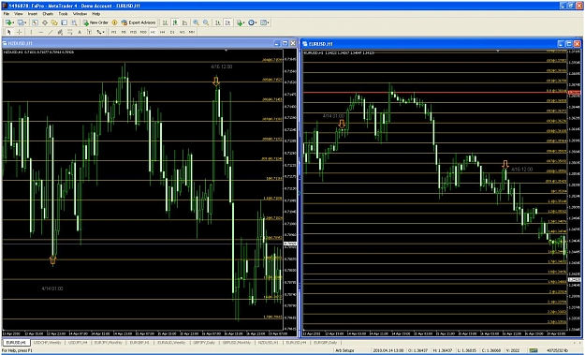Select the Crosshair tool
This screenshot has height=355, width=585.
19,32
